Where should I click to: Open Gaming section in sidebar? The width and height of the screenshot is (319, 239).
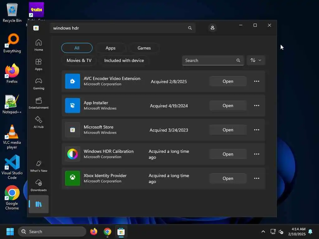pyautogui.click(x=38, y=84)
